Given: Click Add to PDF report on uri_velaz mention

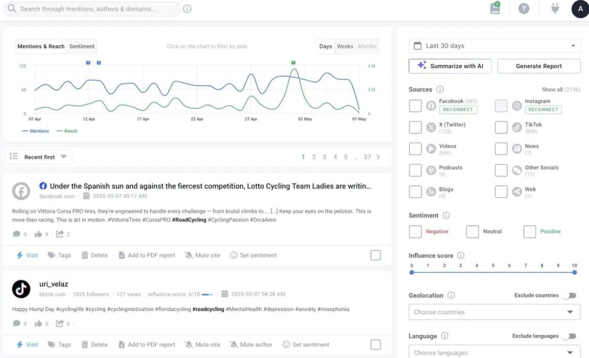Looking at the screenshot, I should pos(147,345).
